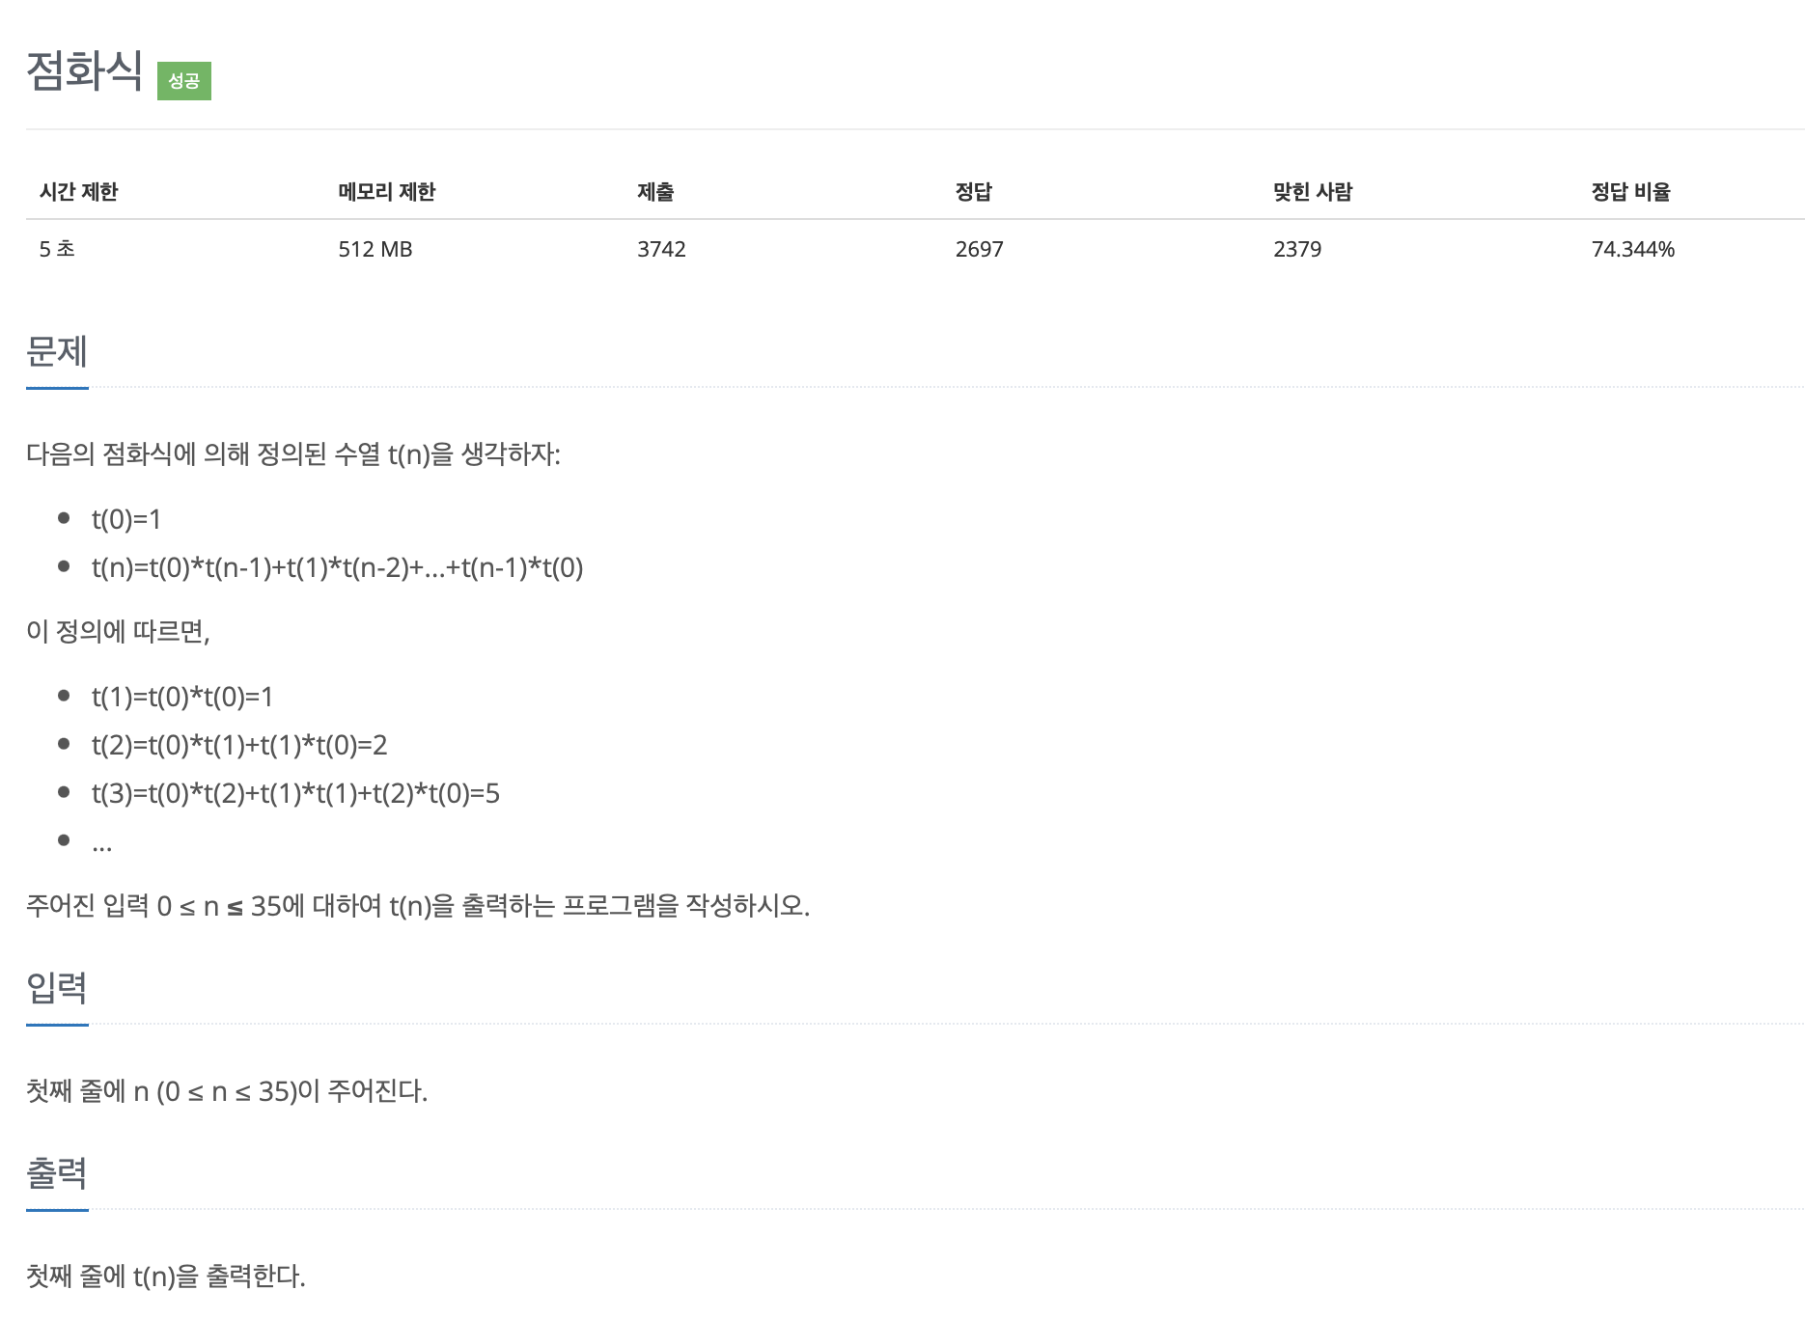Click the solver count 2379
The width and height of the screenshot is (1805, 1318).
(x=1296, y=249)
